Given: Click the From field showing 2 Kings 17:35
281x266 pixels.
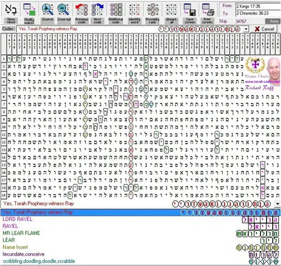Looking at the screenshot, I should point(258,6).
